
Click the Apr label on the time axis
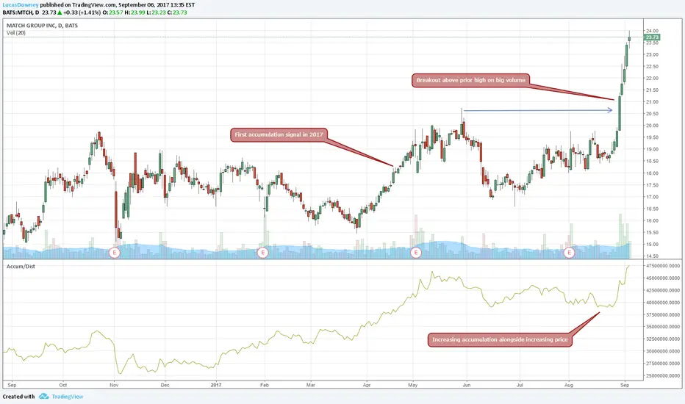tap(367, 385)
